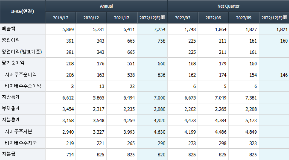Click the 2022/09 column header
This screenshot has width=289, height=160.
pyautogui.click(x=244, y=18)
